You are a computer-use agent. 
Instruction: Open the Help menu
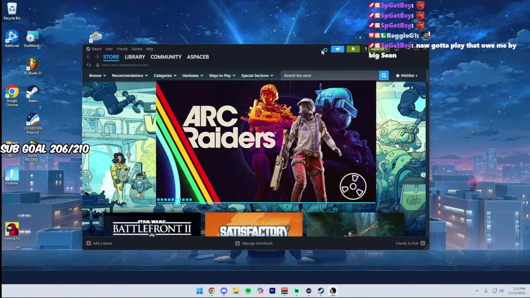pos(149,49)
